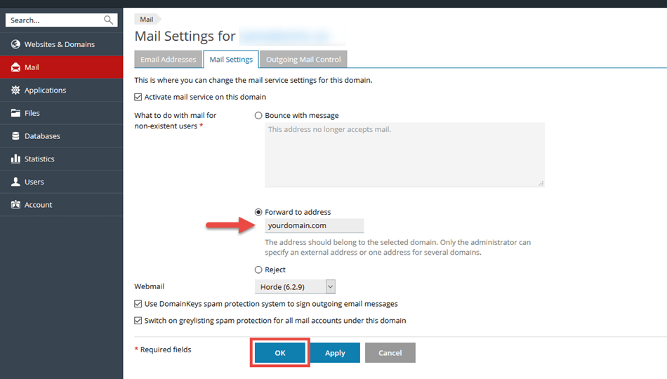The image size is (667, 379).
Task: Click the Mail envelope icon in sidebar
Action: (x=15, y=67)
